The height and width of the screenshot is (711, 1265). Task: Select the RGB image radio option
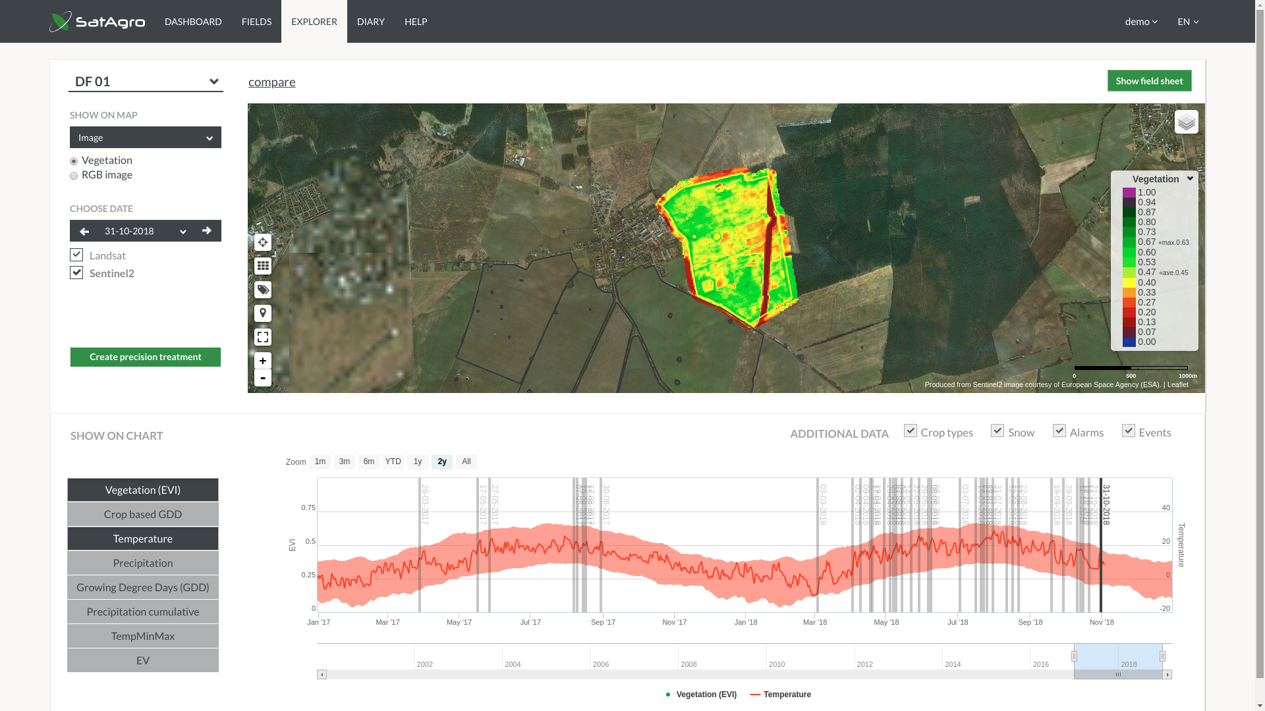(x=74, y=176)
